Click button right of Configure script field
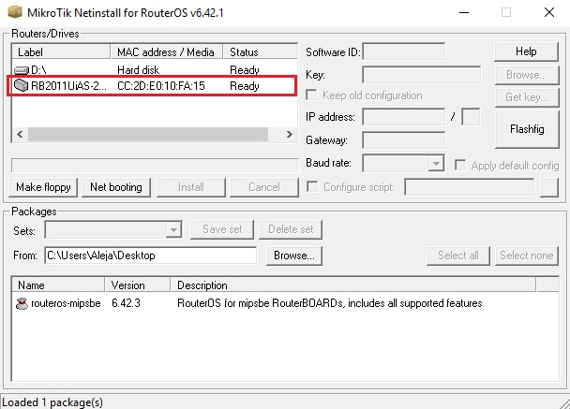The height and width of the screenshot is (409, 570). pyautogui.click(x=549, y=187)
